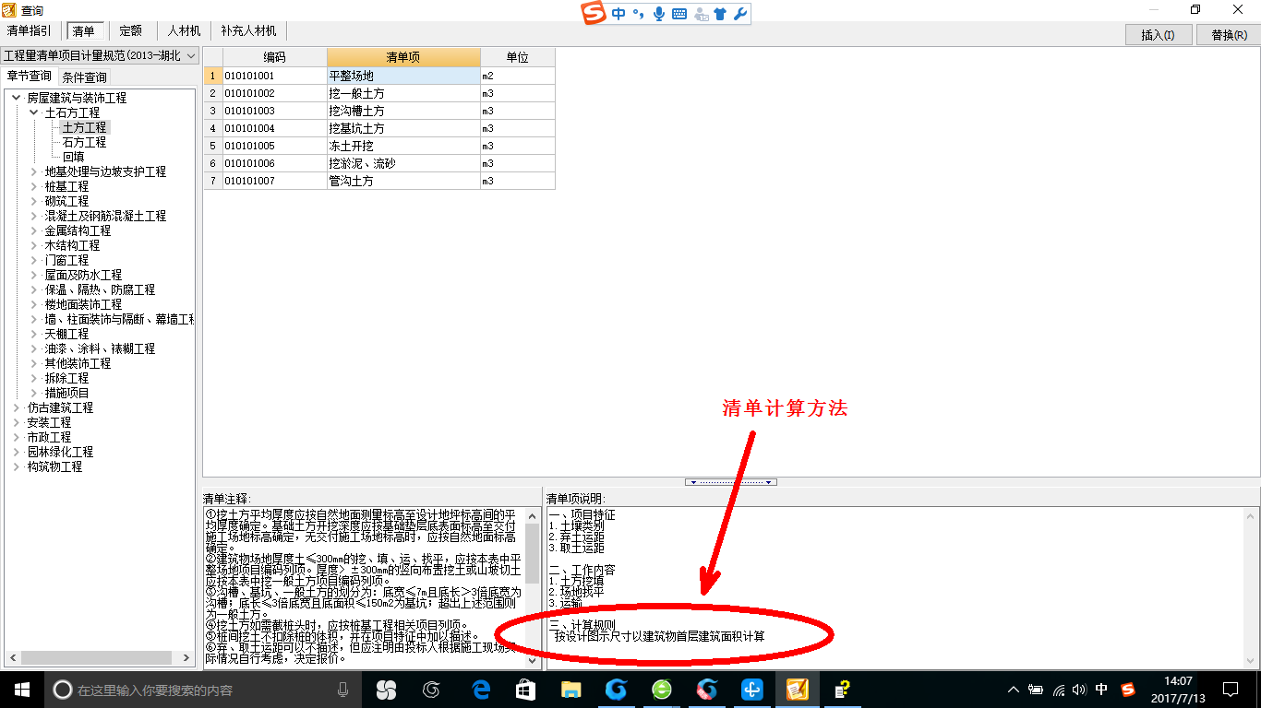
Task: Select the active yellow notepad app on taskbar
Action: (x=798, y=689)
